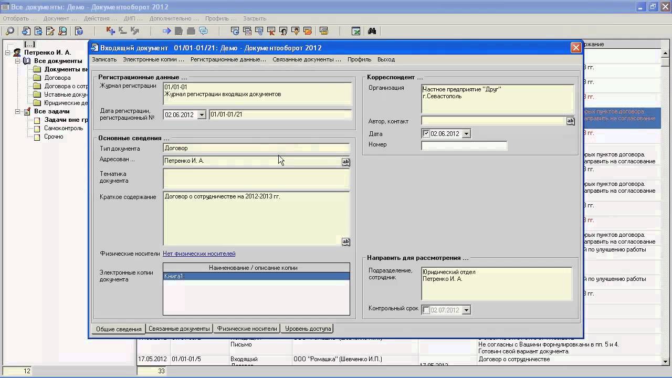Click the Выход menu item
This screenshot has width=672, height=378.
pyautogui.click(x=386, y=59)
